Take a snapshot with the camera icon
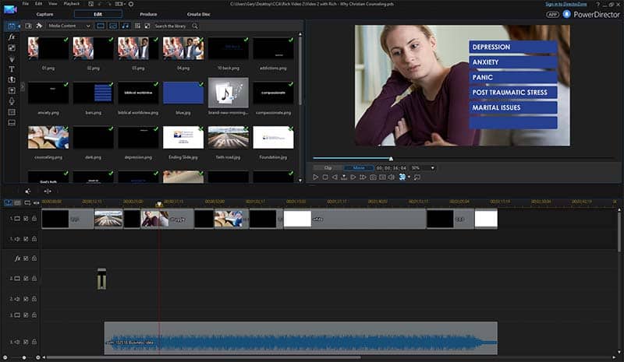624x362 pixels. [x=373, y=177]
